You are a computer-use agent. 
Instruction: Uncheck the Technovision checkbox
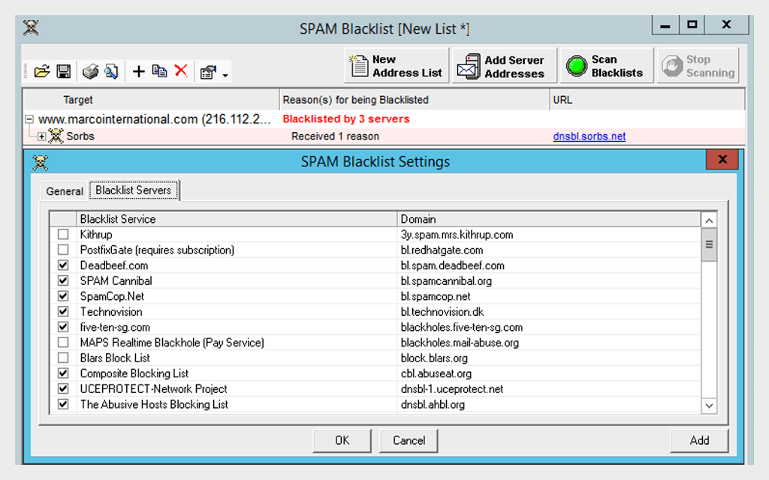tap(63, 311)
